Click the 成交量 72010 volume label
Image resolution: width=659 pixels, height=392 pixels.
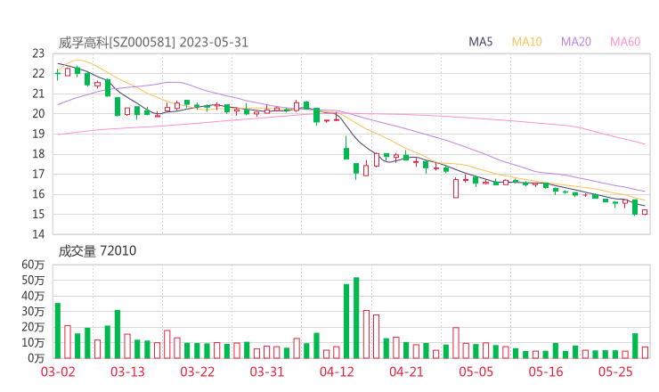[x=97, y=251]
